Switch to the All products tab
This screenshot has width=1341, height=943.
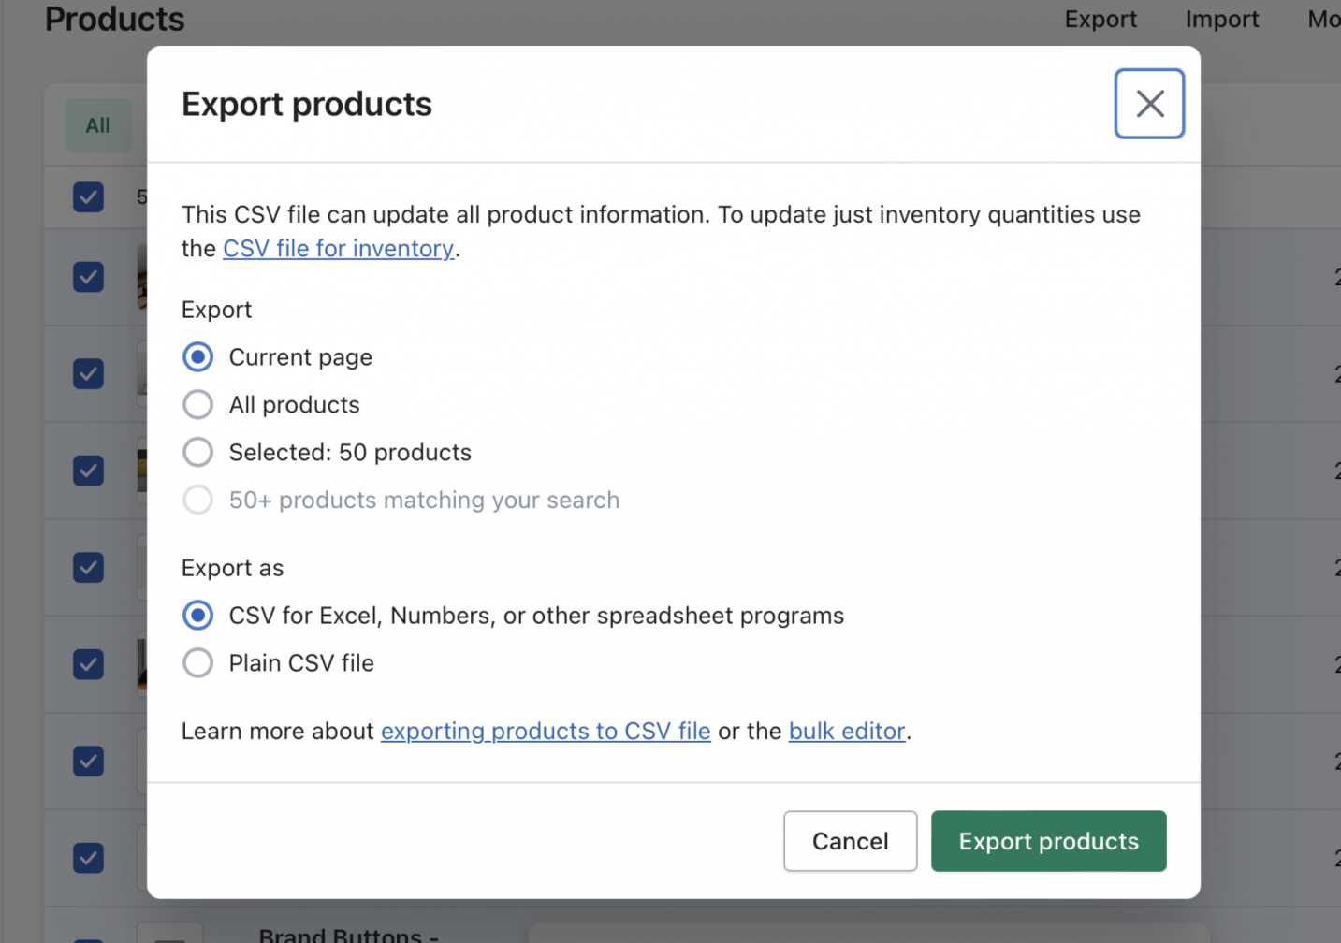pos(97,125)
